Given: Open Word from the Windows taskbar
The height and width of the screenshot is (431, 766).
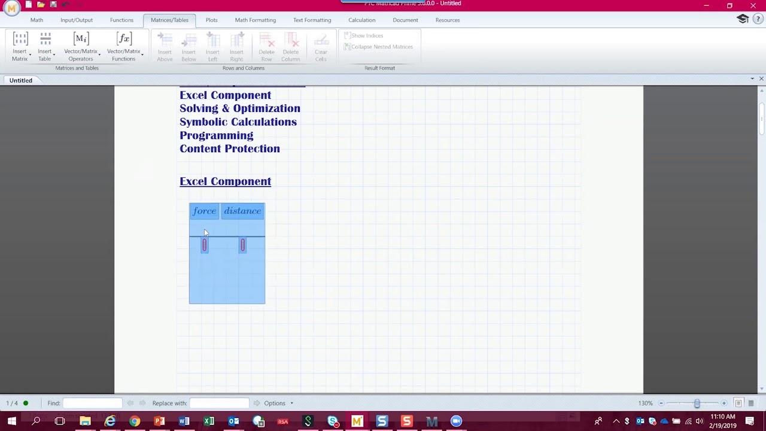Looking at the screenshot, I should click(184, 421).
